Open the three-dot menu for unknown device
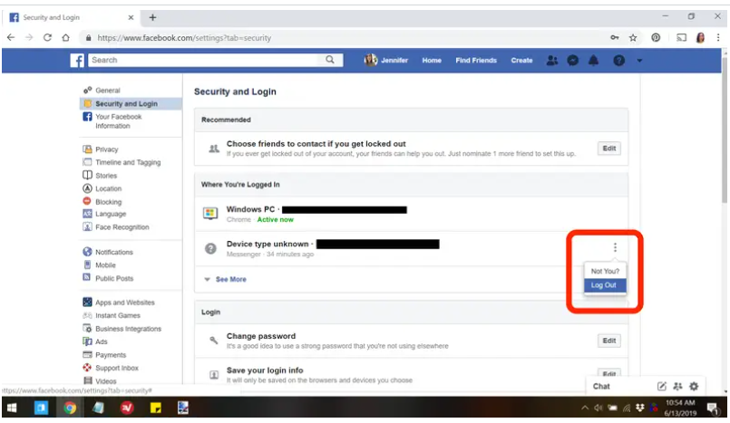The width and height of the screenshot is (730, 423). pos(615,247)
